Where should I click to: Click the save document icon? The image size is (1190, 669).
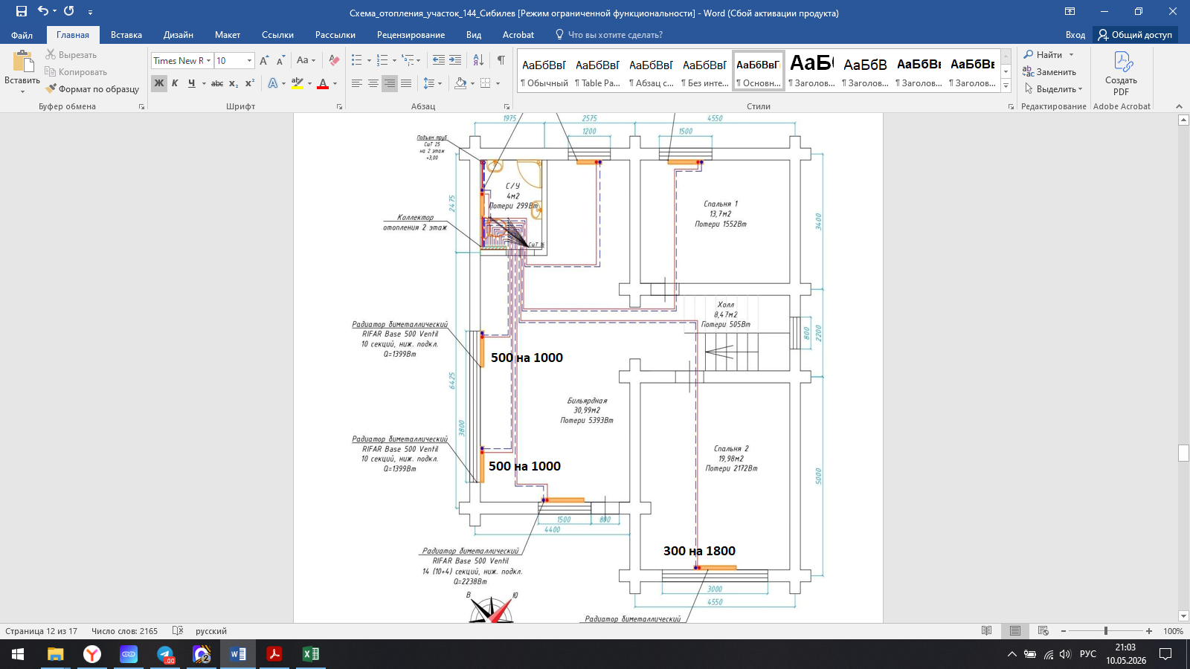[x=22, y=11]
